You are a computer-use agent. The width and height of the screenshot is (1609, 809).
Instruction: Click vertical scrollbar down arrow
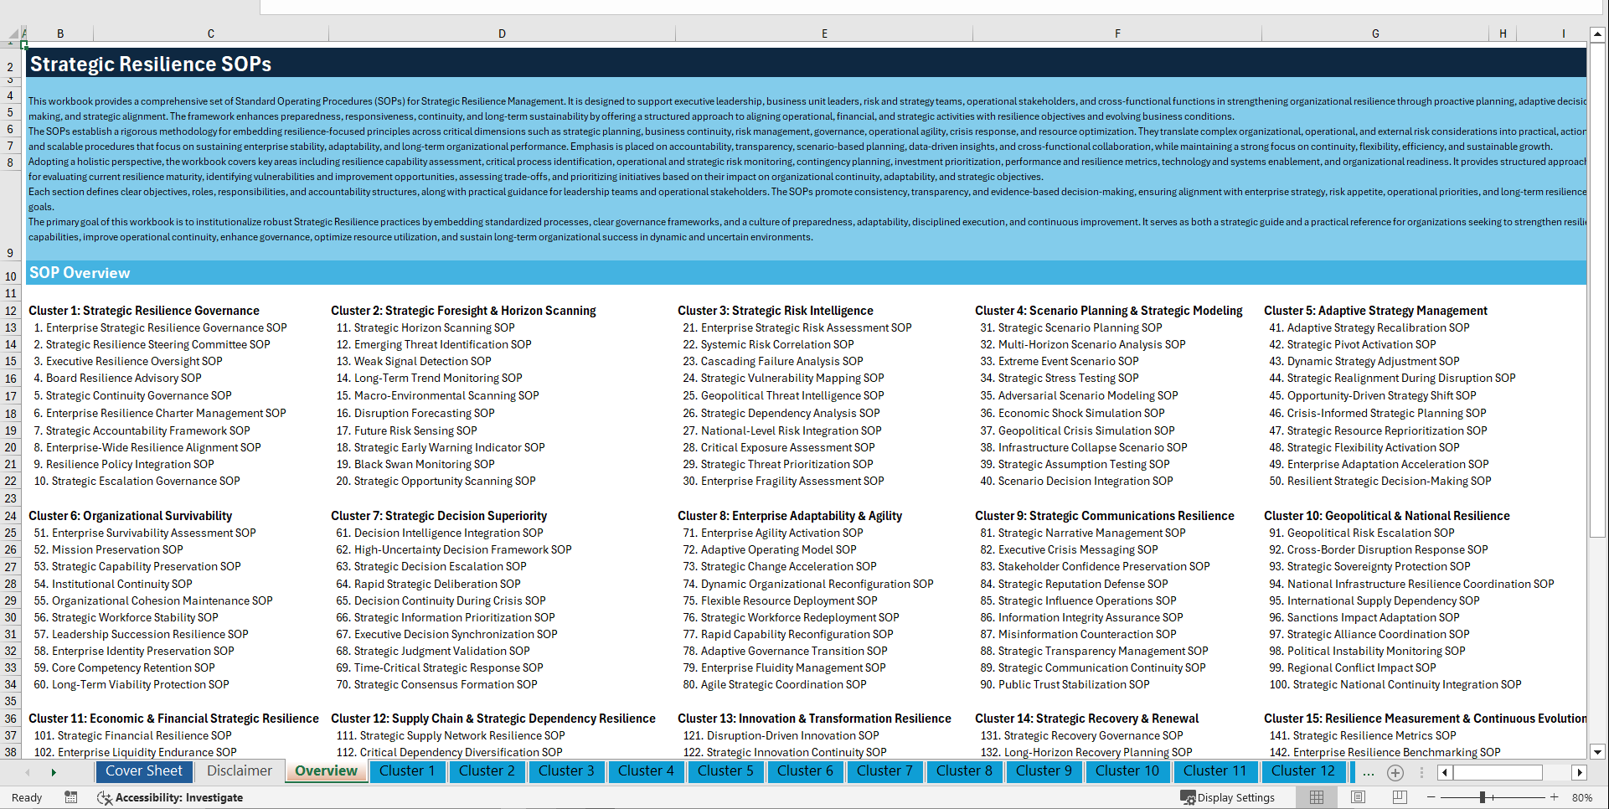tap(1597, 752)
